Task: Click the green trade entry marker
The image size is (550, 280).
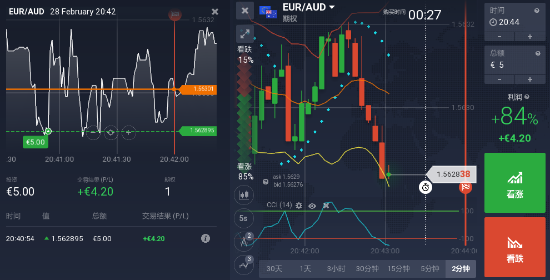Action: point(48,131)
